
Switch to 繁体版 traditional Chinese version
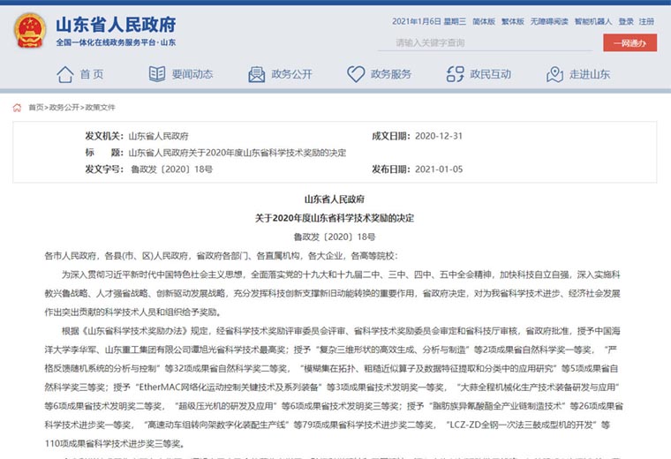tap(514, 20)
